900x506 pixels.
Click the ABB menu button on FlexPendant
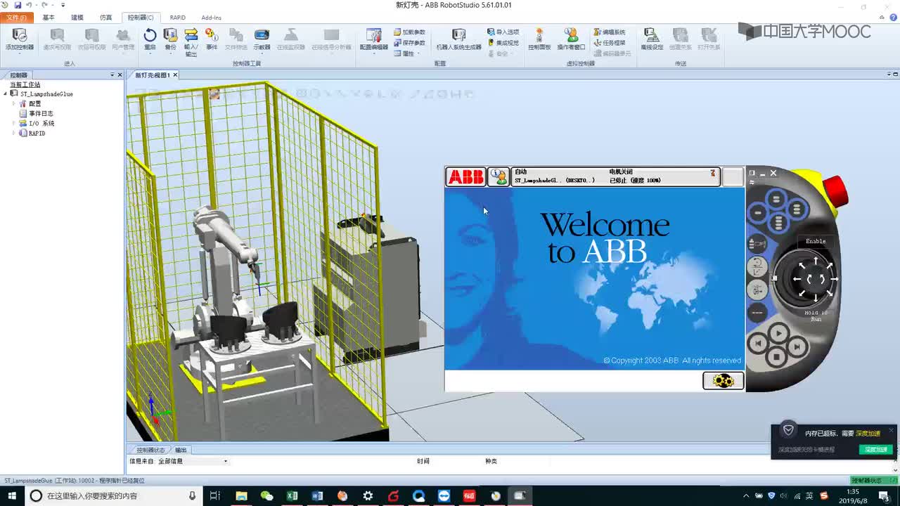(465, 176)
